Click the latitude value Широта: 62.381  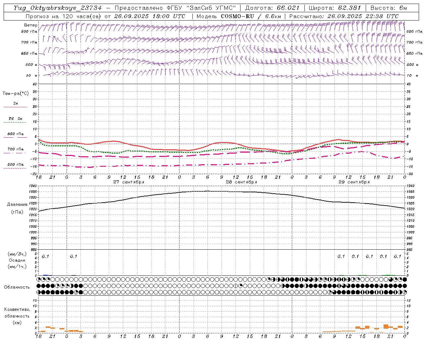(335, 8)
